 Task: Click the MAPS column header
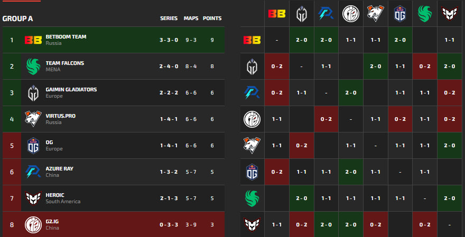tap(191, 18)
